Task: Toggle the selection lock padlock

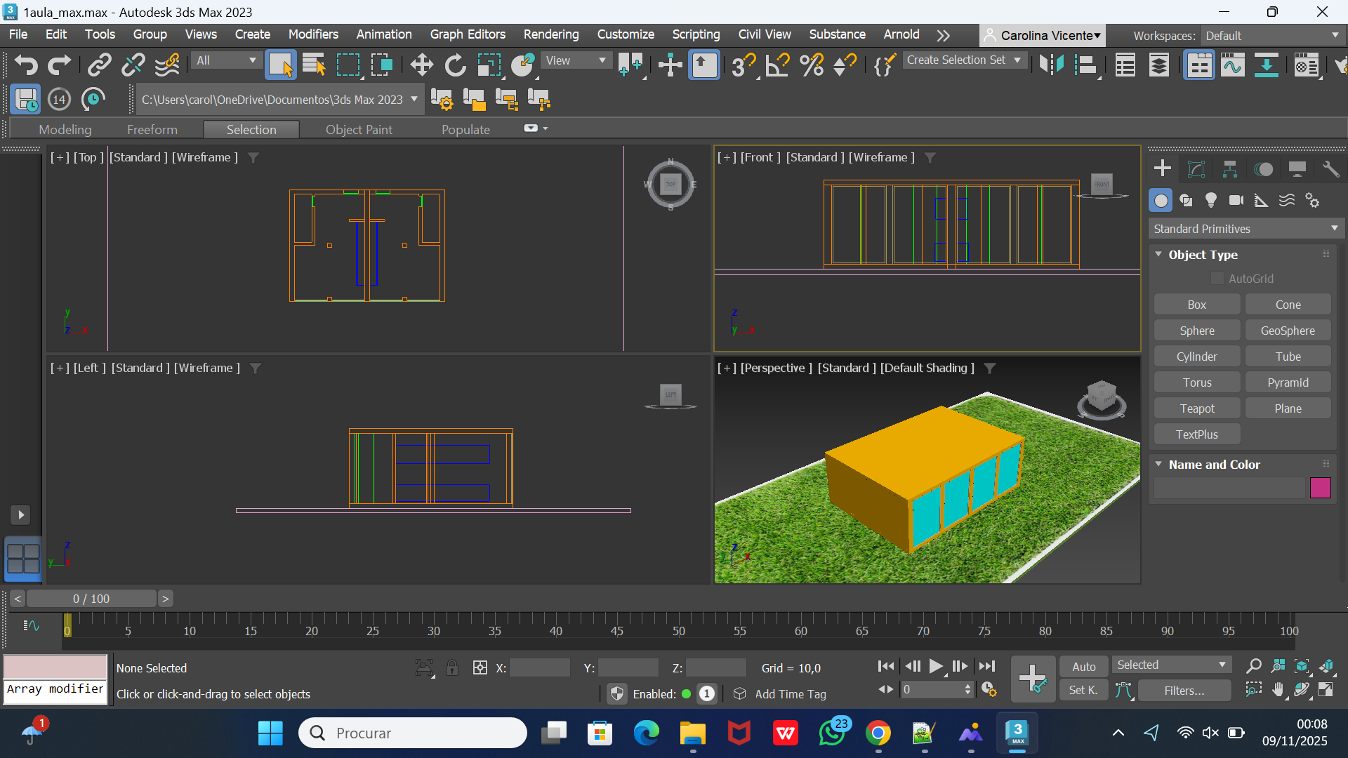Action: click(452, 668)
